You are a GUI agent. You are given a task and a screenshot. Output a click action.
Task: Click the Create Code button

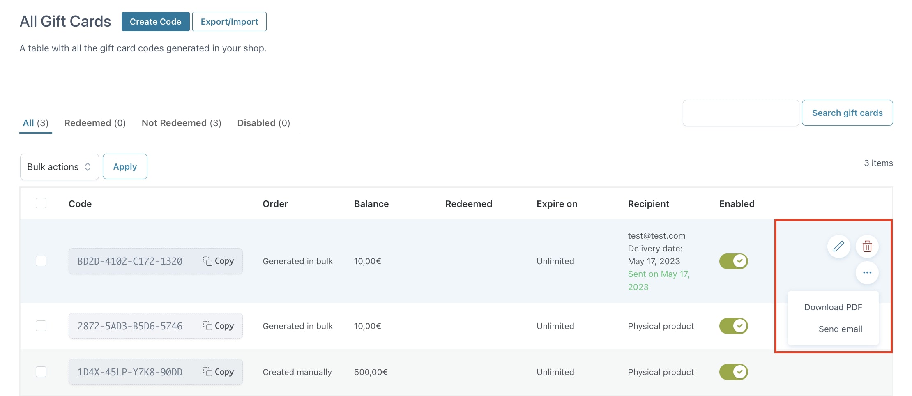[156, 22]
